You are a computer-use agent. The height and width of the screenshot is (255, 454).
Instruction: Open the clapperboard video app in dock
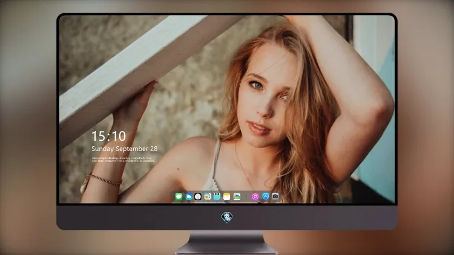(x=217, y=197)
